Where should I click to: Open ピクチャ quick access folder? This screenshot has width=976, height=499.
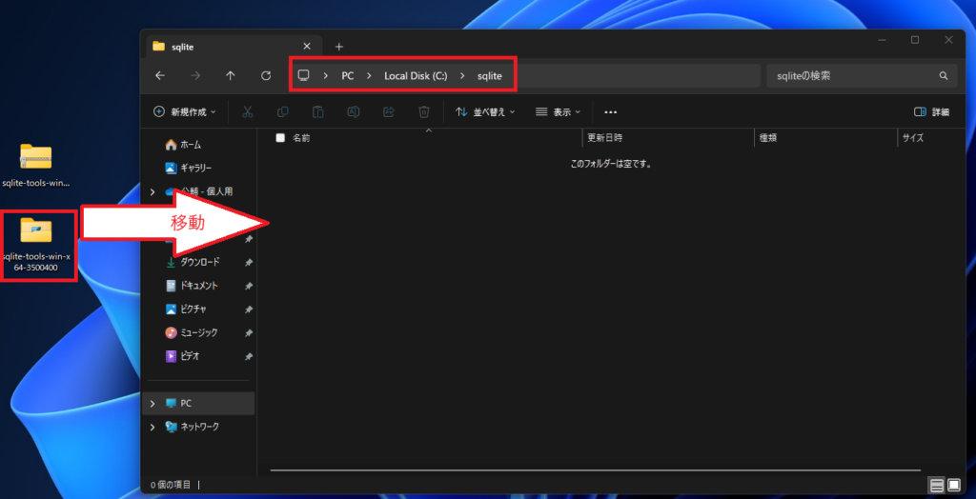click(186, 309)
